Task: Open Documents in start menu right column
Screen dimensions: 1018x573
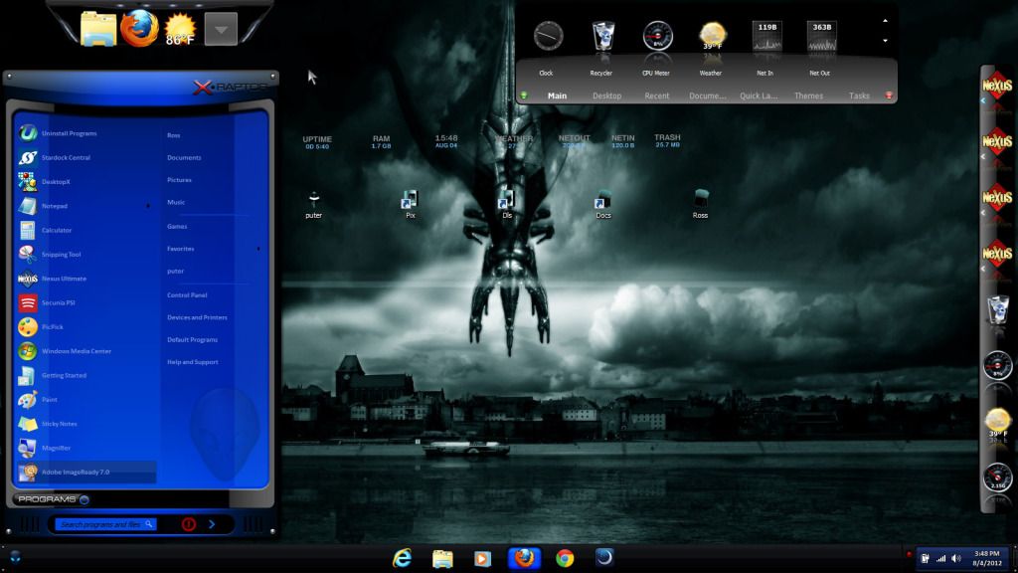Action: point(184,157)
